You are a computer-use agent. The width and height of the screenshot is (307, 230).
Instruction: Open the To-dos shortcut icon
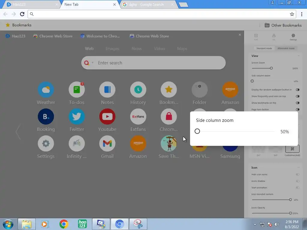point(76,90)
